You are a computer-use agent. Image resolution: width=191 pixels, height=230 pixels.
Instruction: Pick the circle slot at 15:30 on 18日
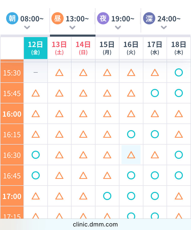point(179,73)
